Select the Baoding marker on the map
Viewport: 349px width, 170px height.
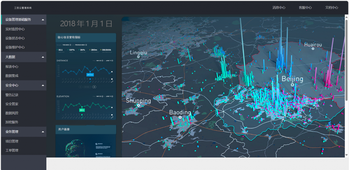pos(180,117)
